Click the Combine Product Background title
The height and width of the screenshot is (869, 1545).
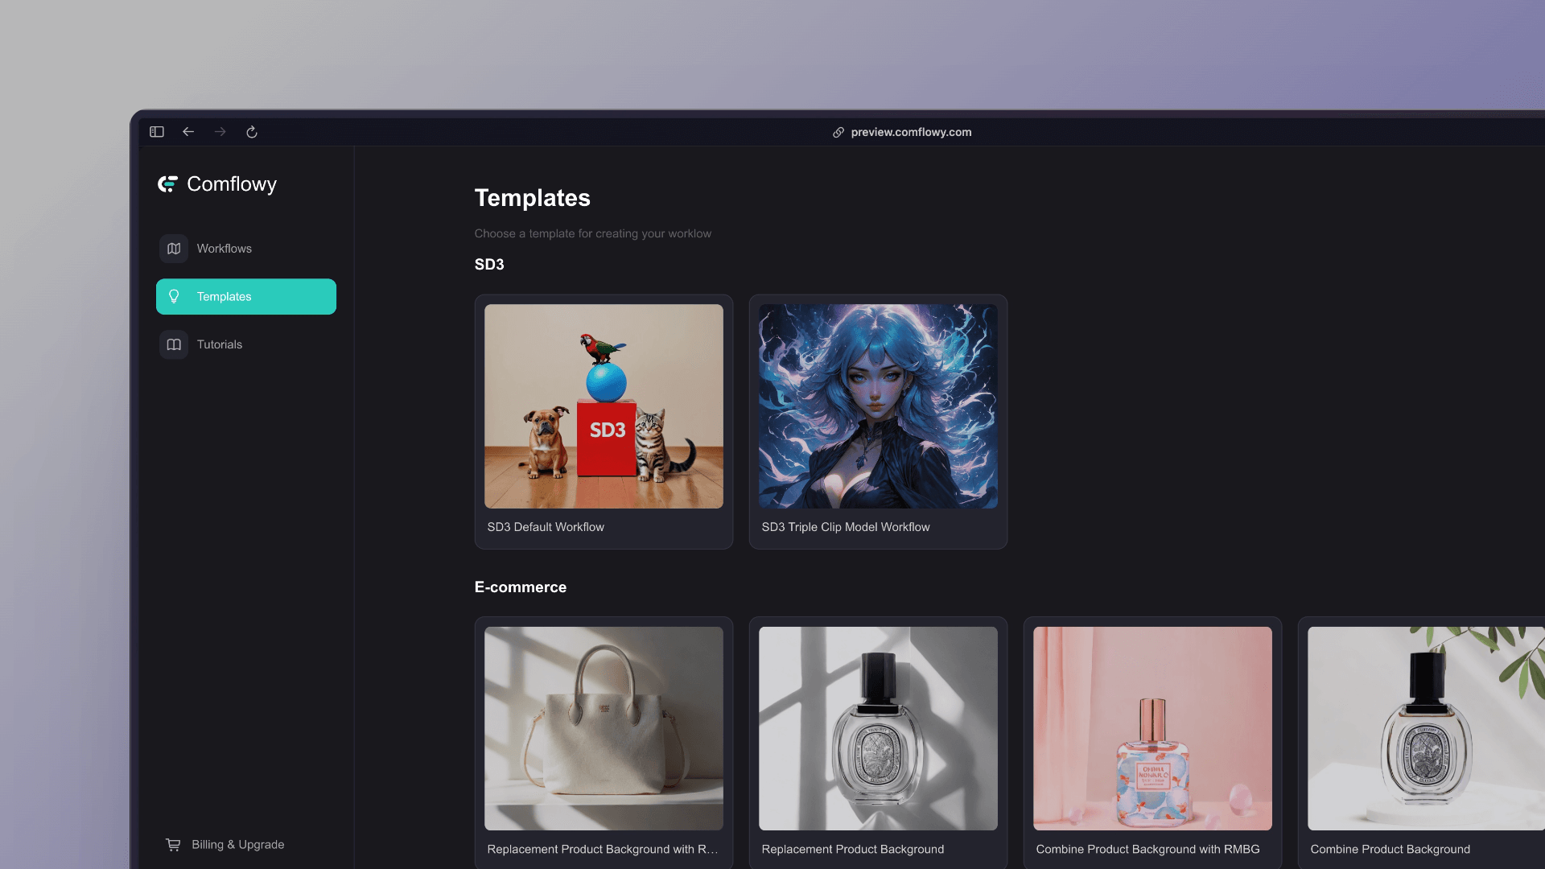tap(1390, 849)
